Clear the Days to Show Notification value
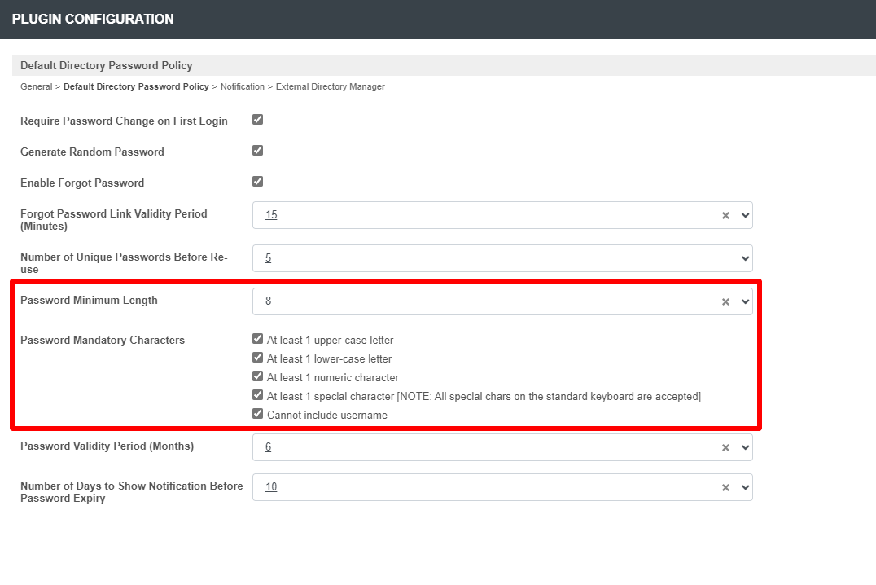Screen dimensions: 876x585 [x=725, y=488]
